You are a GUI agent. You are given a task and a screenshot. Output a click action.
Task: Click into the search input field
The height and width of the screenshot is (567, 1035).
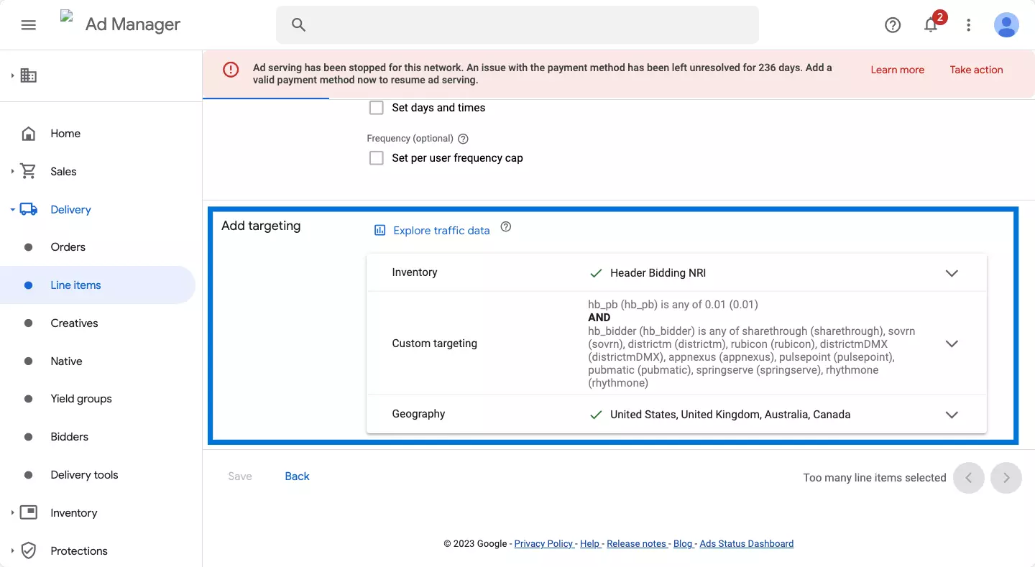pyautogui.click(x=517, y=25)
